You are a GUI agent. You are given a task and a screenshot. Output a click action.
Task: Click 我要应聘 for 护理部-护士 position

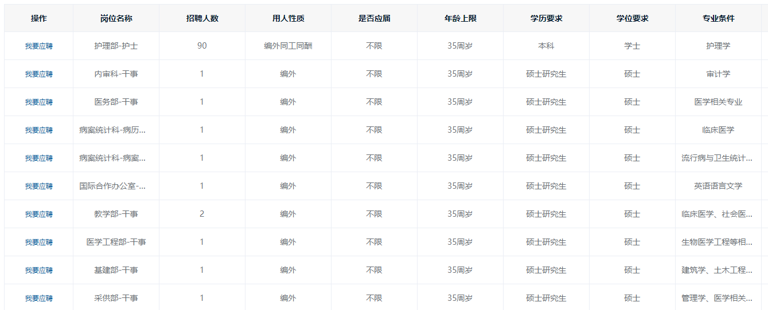click(38, 46)
